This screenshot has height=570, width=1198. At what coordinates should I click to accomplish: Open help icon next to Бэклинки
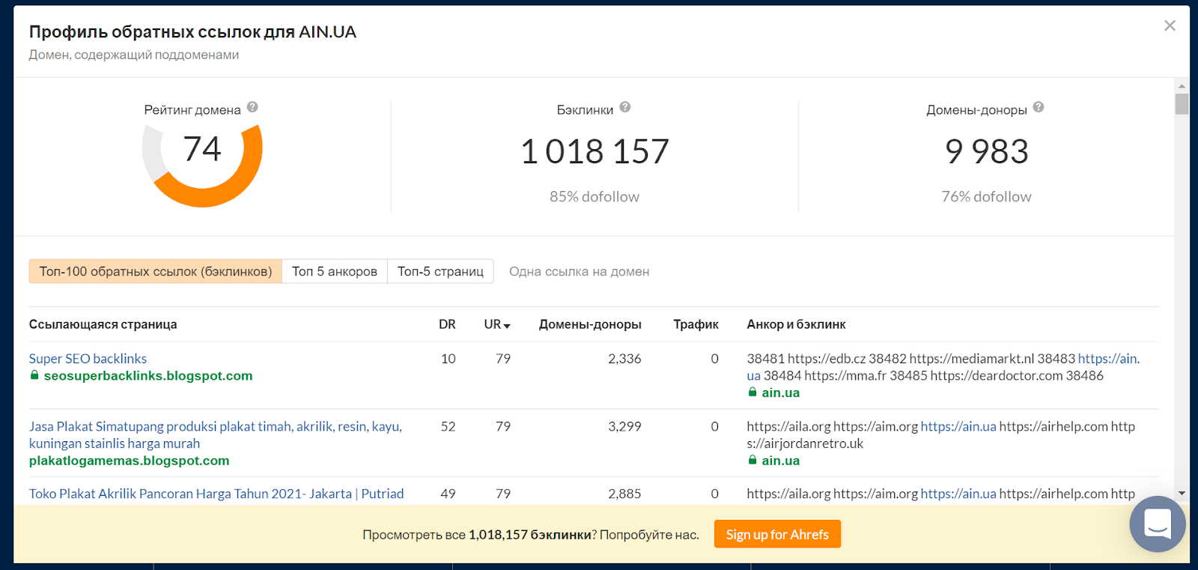coord(625,107)
